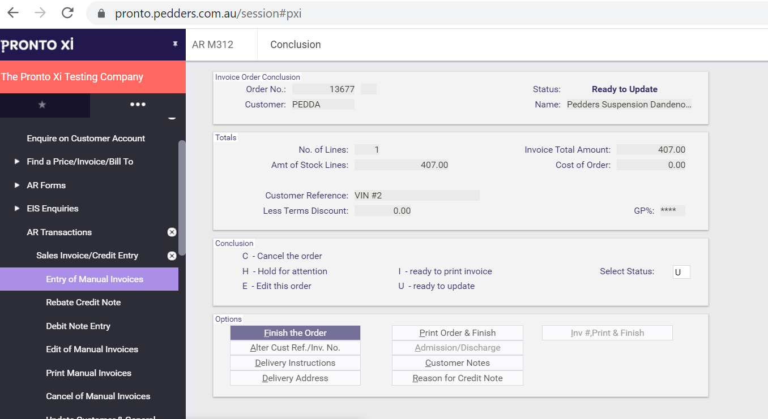Open the three-dots menu tab
Image resolution: width=768 pixels, height=419 pixels.
tap(138, 105)
